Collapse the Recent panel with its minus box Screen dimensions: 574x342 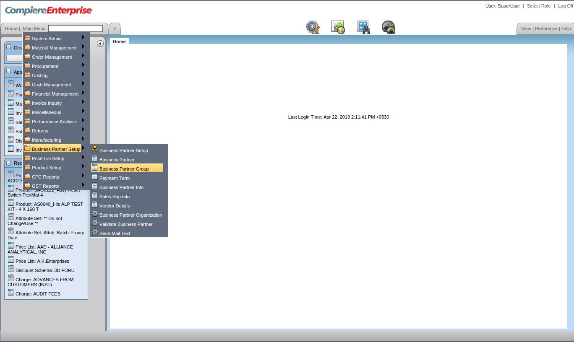click(9, 163)
